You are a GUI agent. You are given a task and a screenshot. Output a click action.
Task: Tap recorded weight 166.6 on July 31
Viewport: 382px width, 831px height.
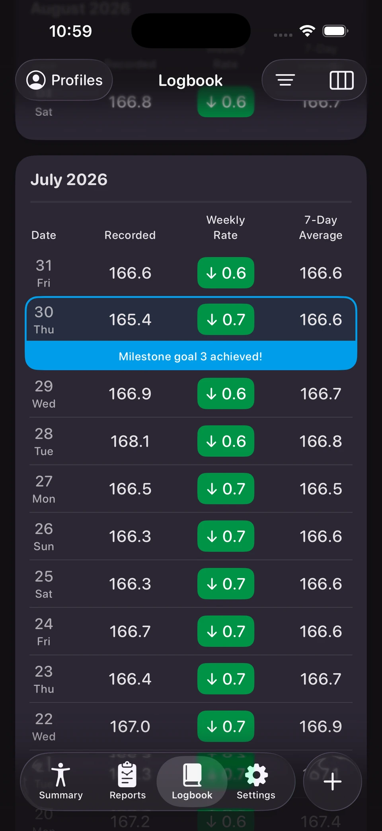[130, 273]
